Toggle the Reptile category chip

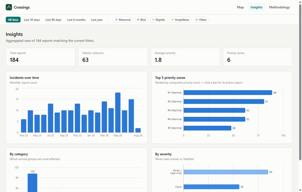[158, 19]
